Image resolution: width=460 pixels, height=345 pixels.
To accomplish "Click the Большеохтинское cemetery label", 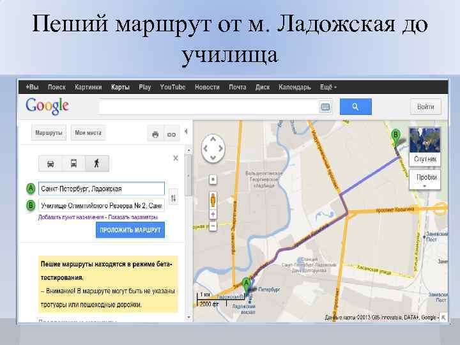I will tap(264, 180).
